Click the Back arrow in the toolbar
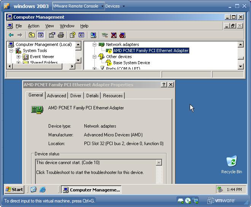The image size is (251, 207). [11, 35]
